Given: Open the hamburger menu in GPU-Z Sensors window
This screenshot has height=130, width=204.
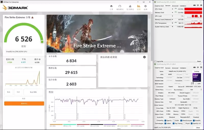Looking at the screenshot, I should 201,6.
